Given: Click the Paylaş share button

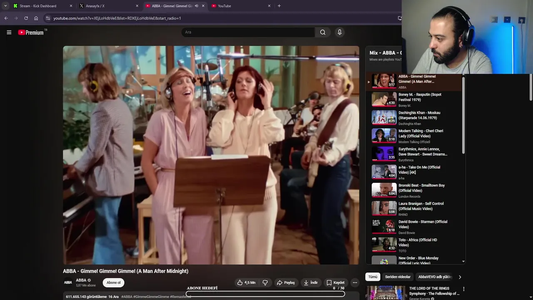Looking at the screenshot, I should (286, 282).
